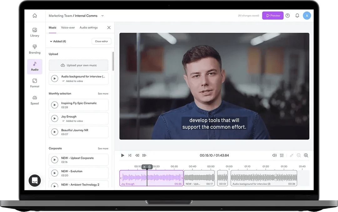This screenshot has height=212, width=338.
Task: Click the Home icon in the sidebar
Action: [x=34, y=15]
